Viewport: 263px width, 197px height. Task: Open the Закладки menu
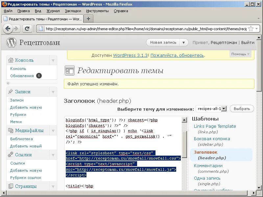click(x=73, y=11)
